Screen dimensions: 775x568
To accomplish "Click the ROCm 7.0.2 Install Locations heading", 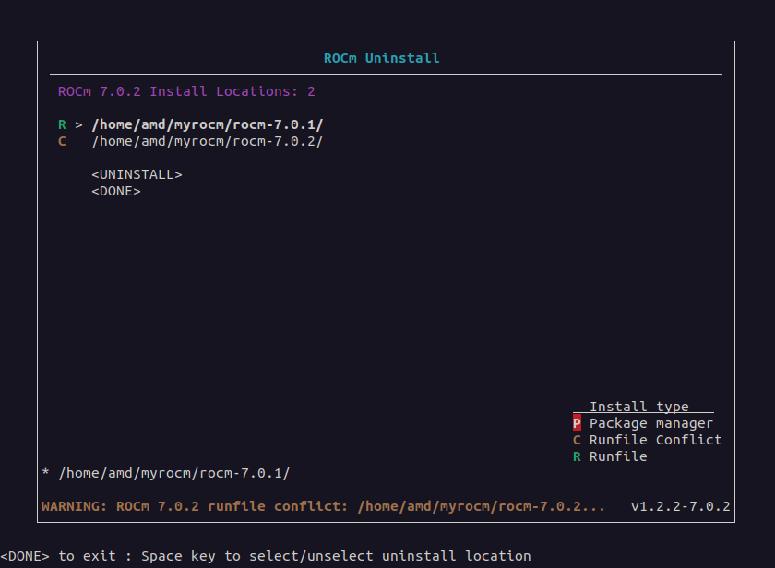I will pos(186,91).
